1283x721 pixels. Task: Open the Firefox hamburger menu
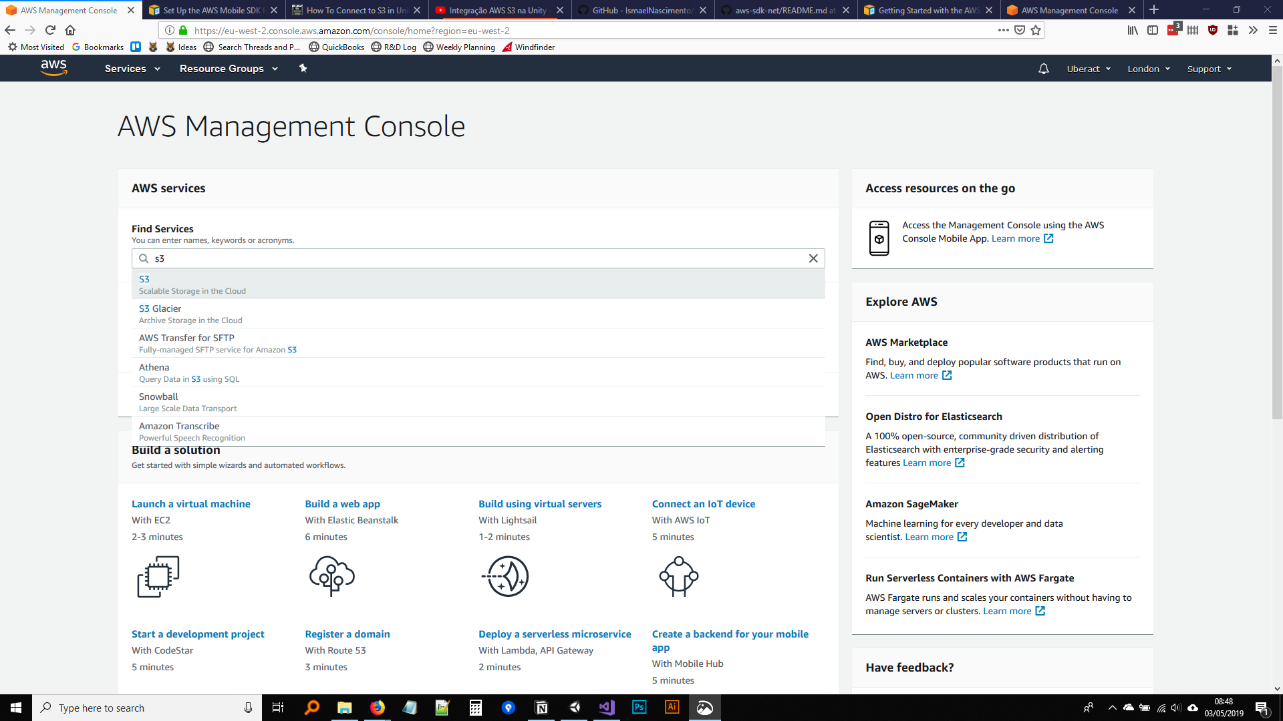[x=1273, y=30]
